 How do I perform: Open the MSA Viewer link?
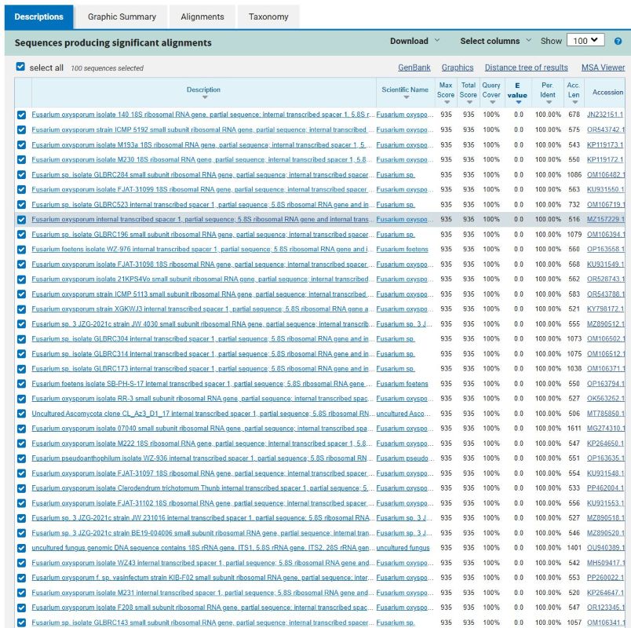603,68
